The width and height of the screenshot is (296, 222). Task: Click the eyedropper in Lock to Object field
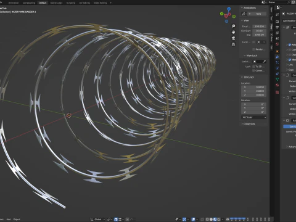[x=264, y=62]
